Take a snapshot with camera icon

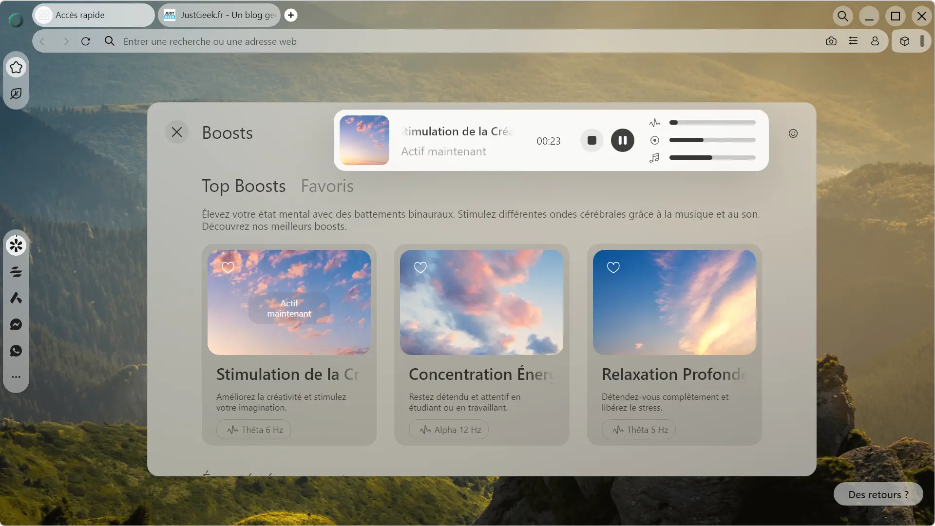point(831,41)
